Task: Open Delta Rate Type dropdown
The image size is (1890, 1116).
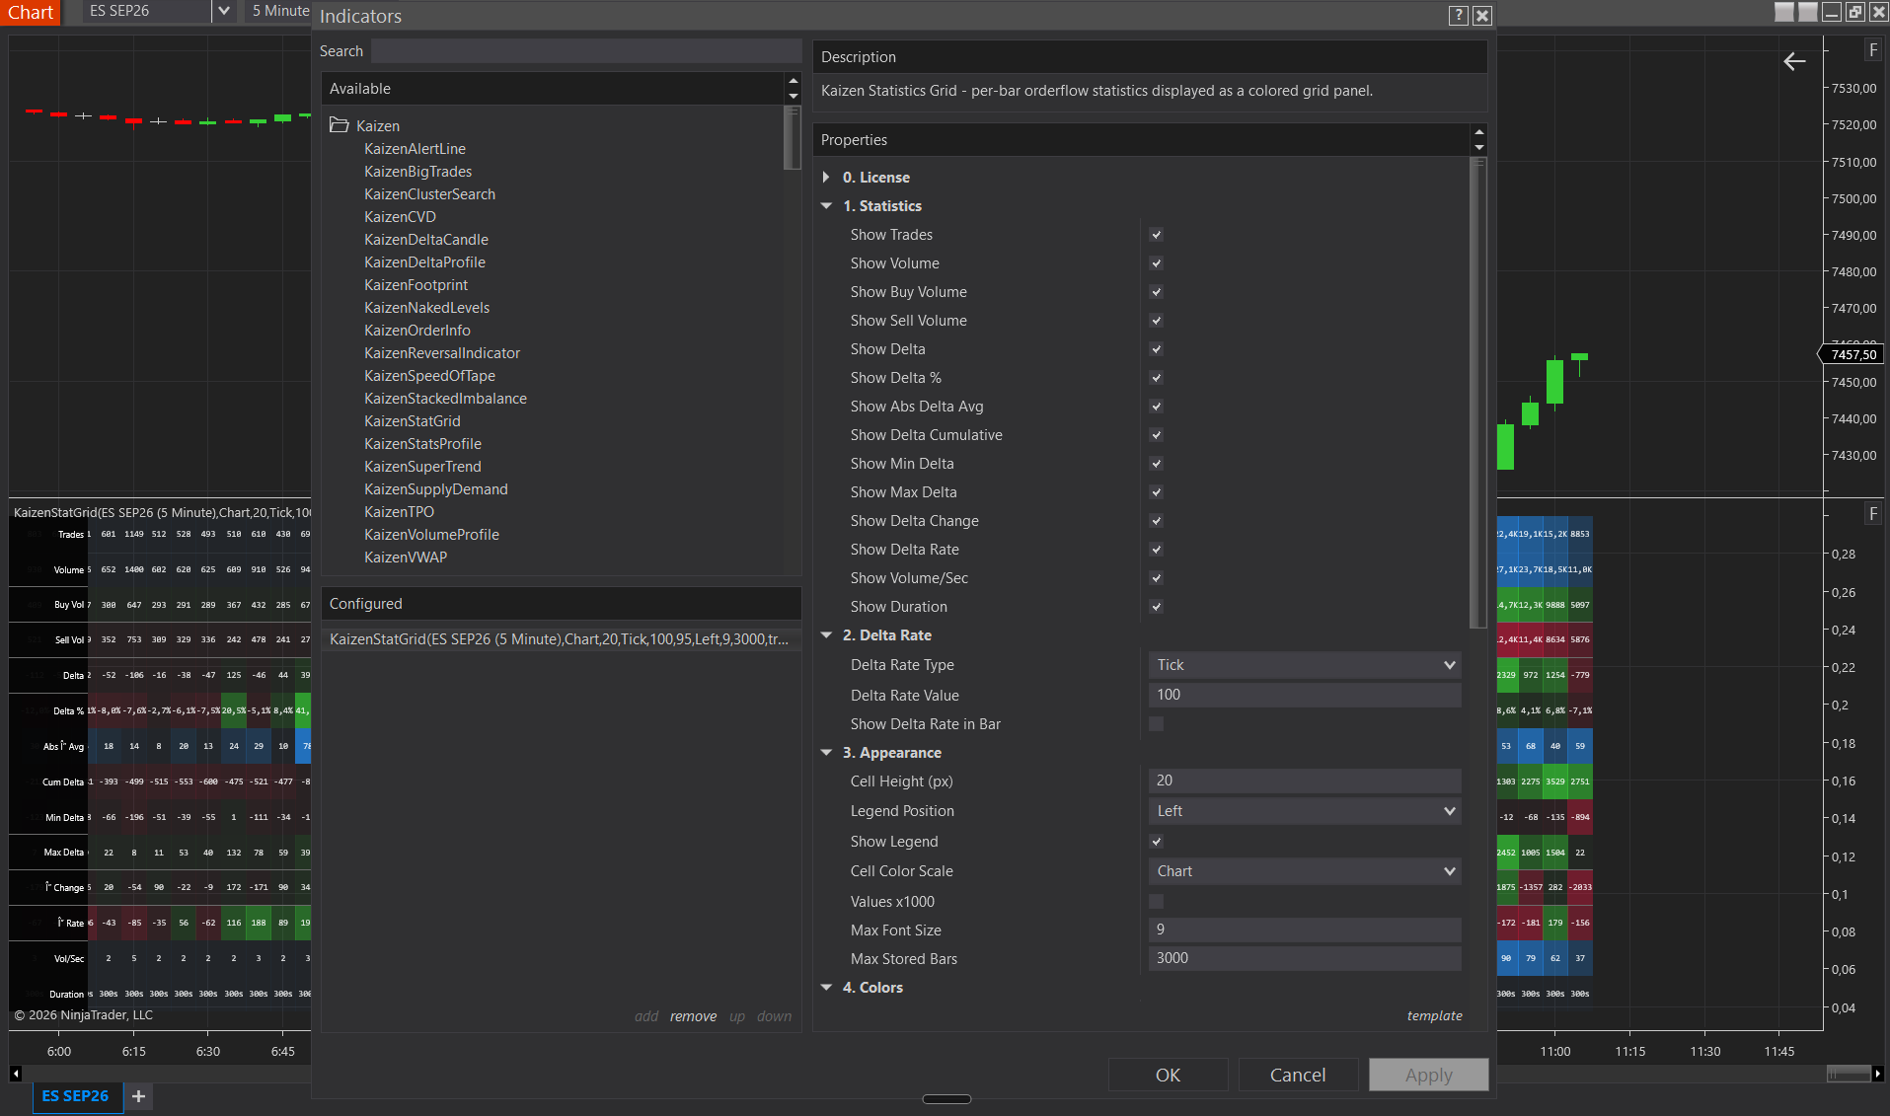Action: point(1304,665)
